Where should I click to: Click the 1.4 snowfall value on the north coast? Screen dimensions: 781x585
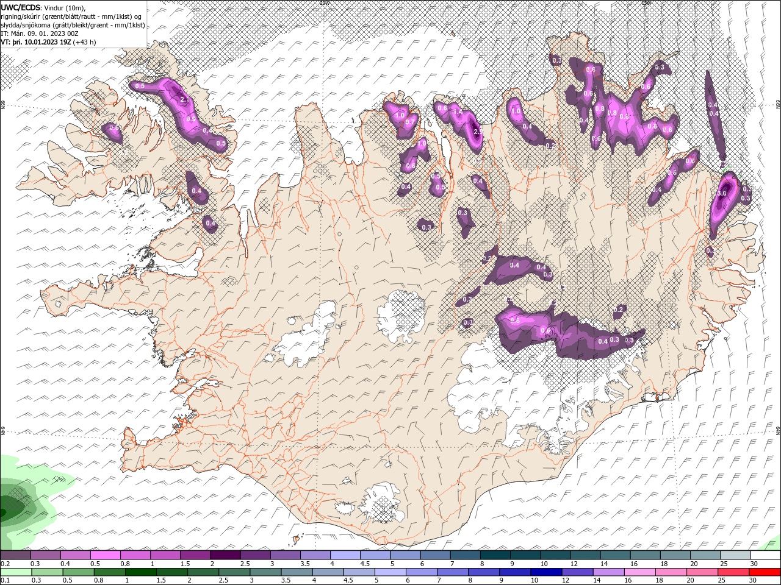point(457,112)
